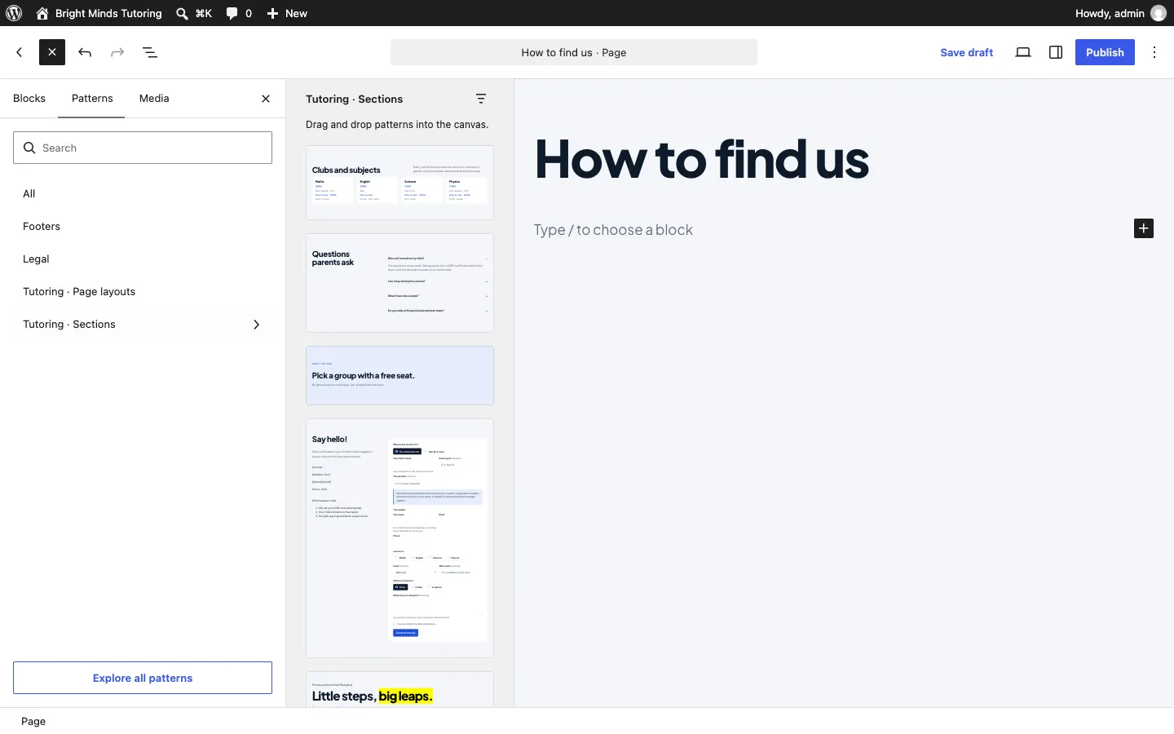
Task: Click the WordPress logo icon
Action: pos(14,13)
